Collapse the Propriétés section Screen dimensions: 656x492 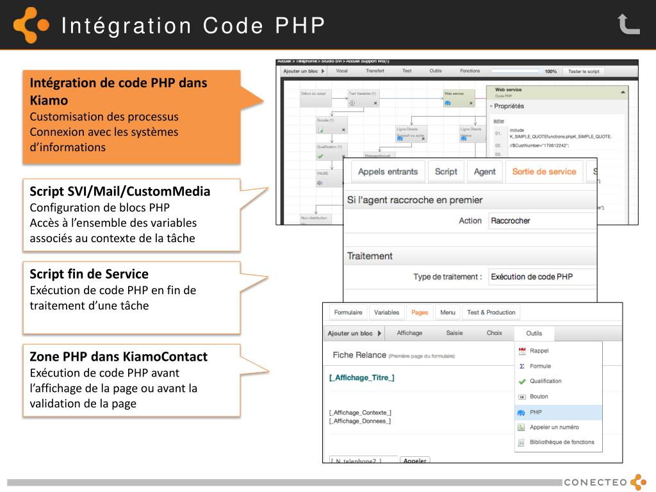pos(491,106)
